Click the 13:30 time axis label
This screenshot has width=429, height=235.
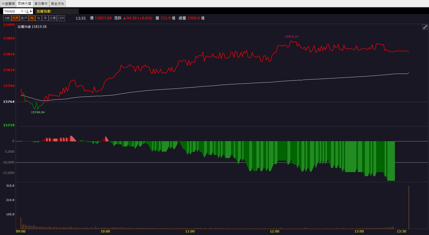[402, 231]
